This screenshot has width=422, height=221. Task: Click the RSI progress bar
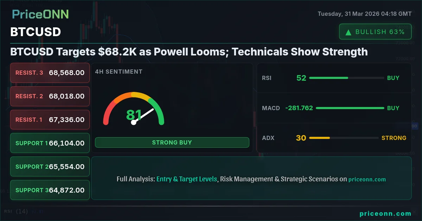tap(346, 78)
